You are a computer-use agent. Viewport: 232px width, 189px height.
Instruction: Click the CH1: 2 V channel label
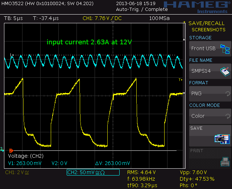click(x=17, y=172)
